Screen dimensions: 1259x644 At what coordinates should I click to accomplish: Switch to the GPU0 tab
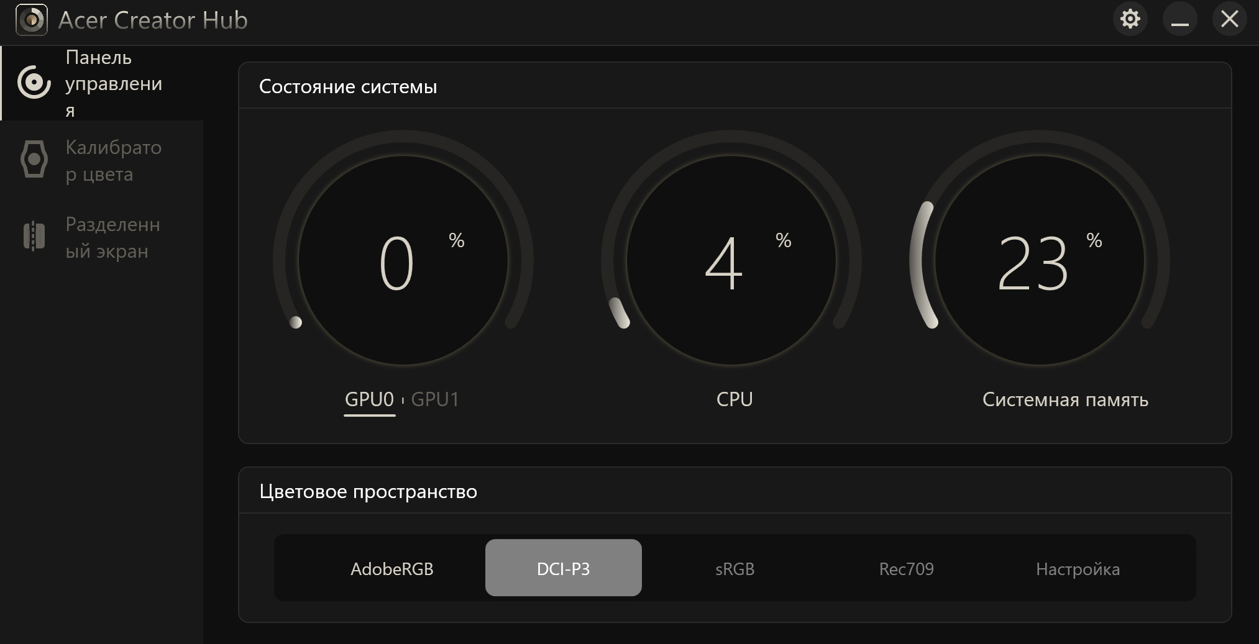click(x=369, y=399)
